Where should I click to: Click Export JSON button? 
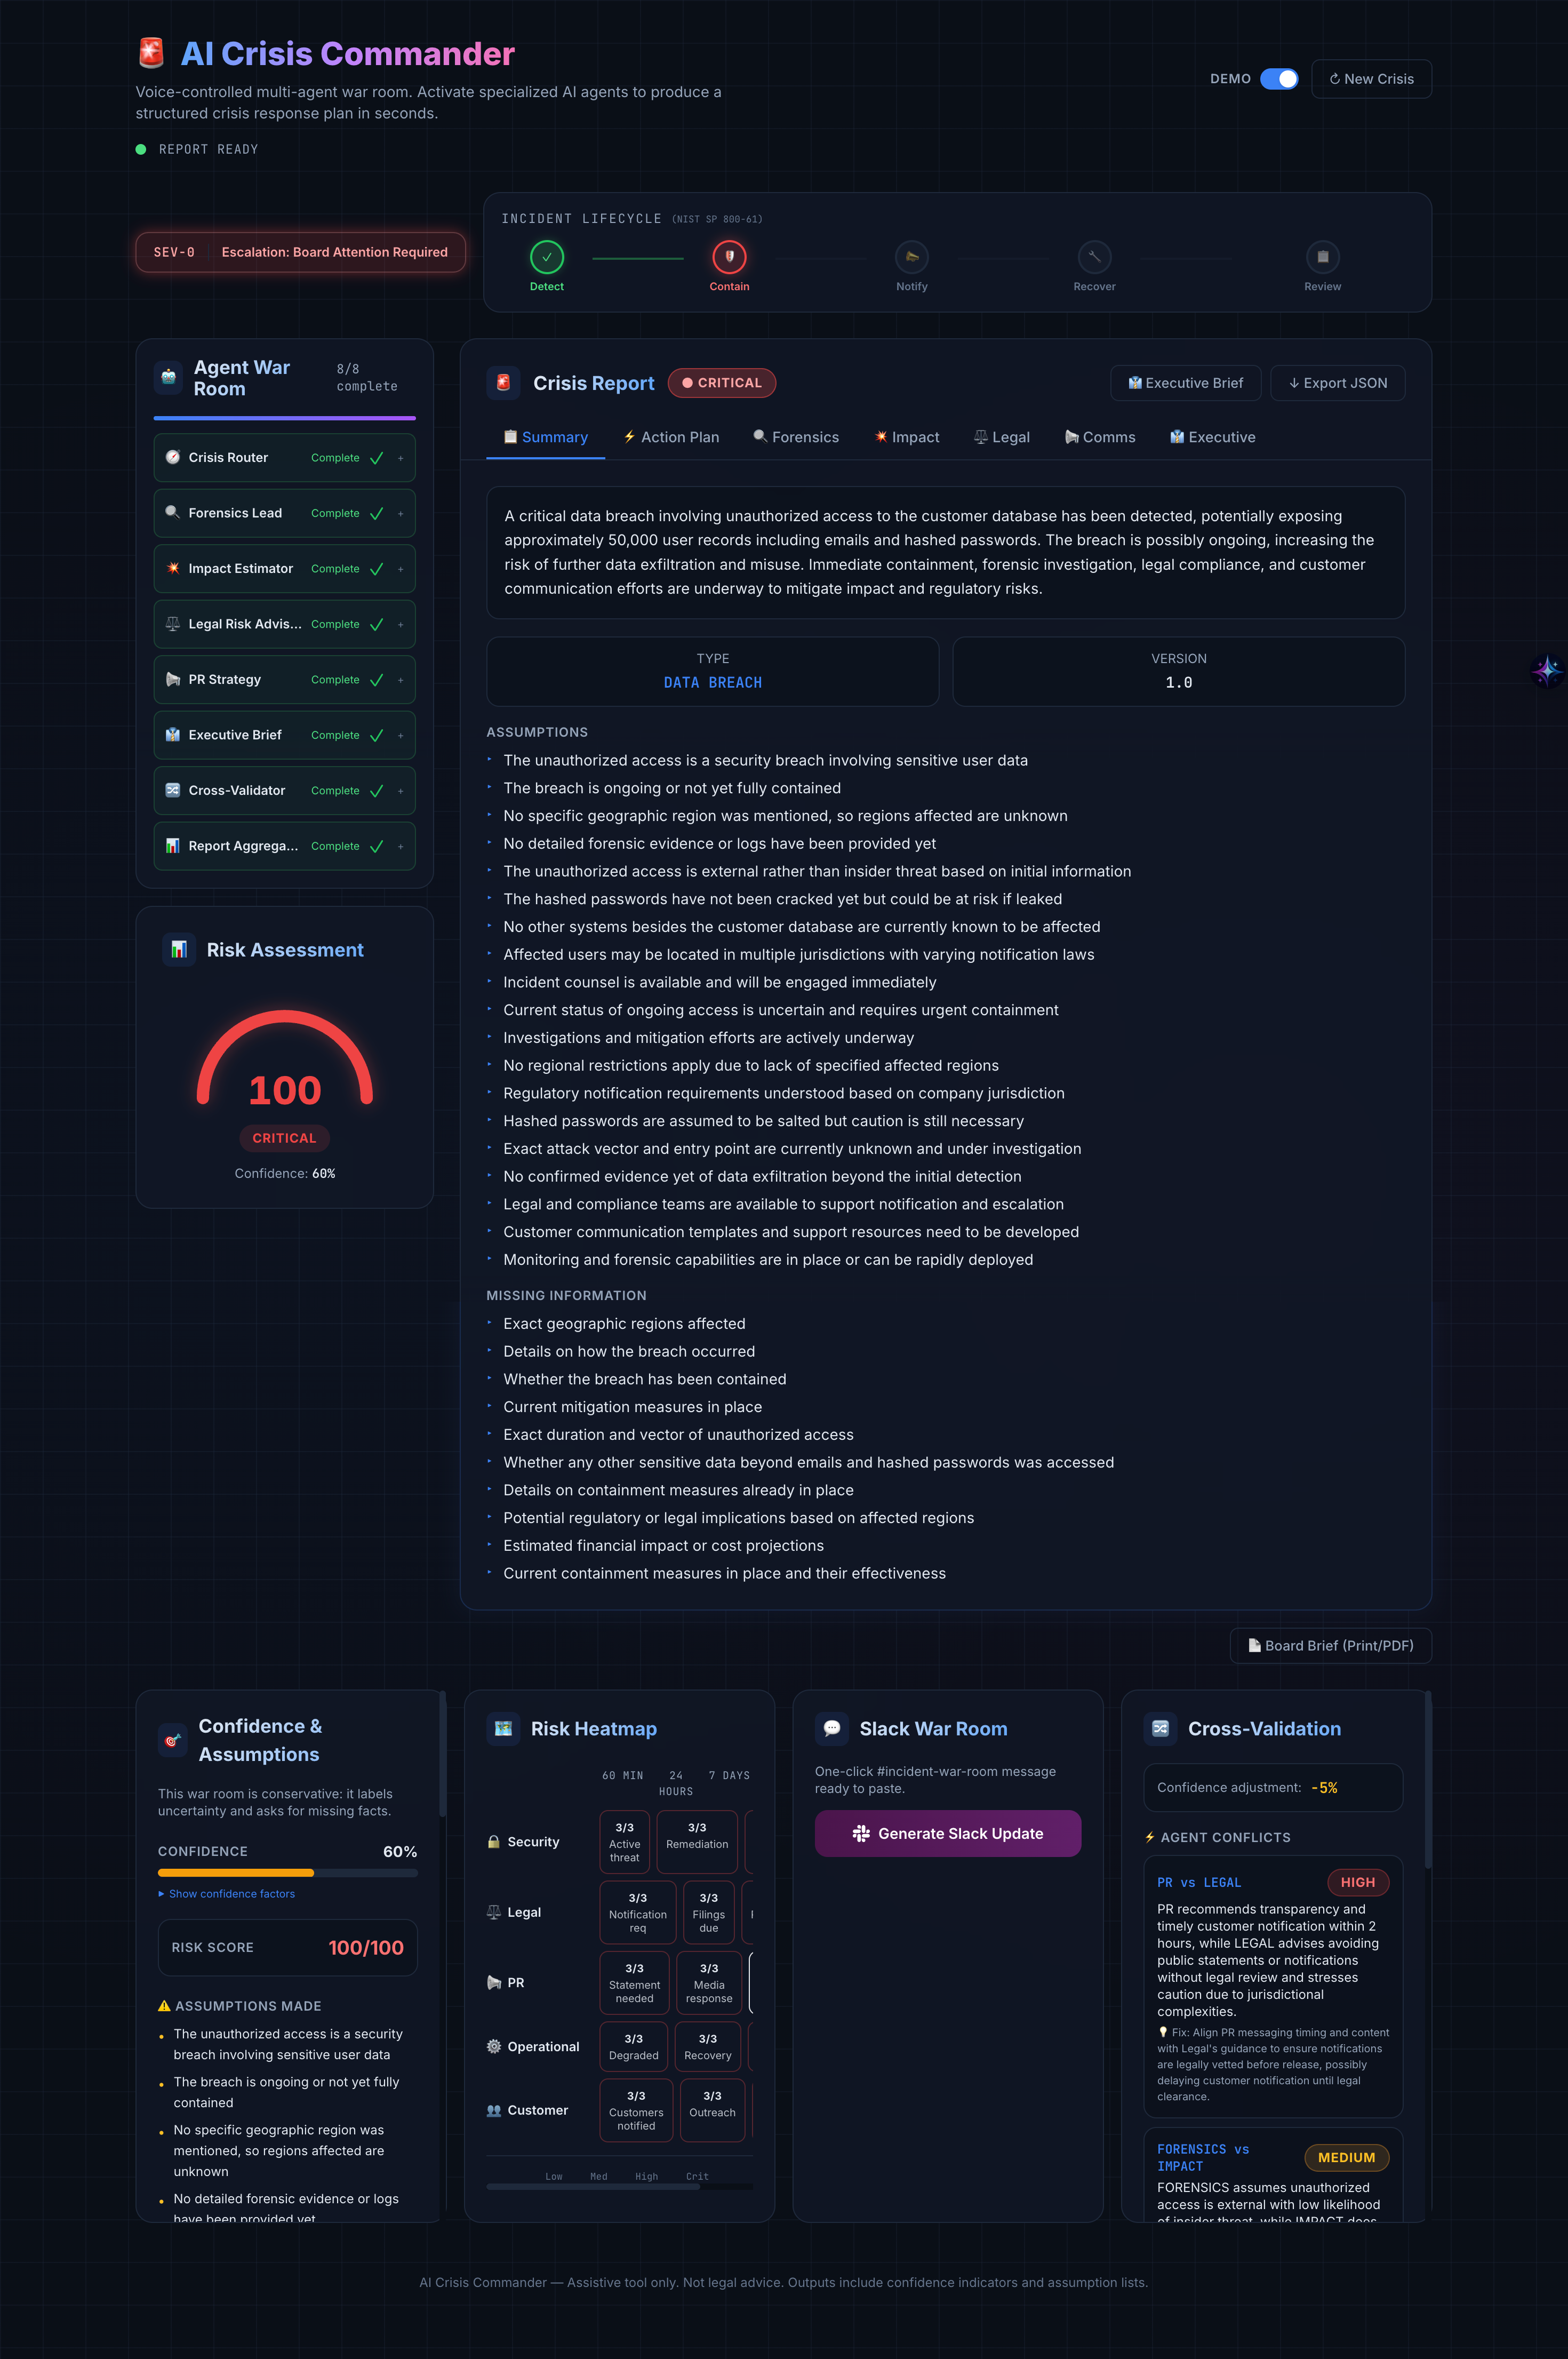(x=1337, y=383)
